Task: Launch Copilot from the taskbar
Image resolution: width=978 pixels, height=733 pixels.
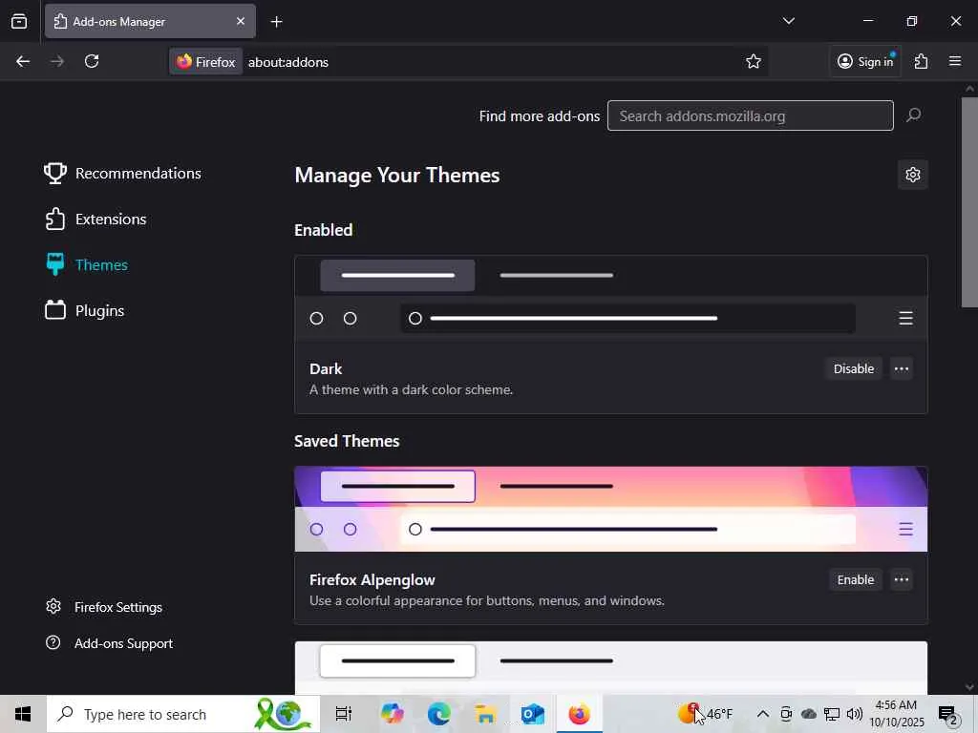Action: click(392, 714)
